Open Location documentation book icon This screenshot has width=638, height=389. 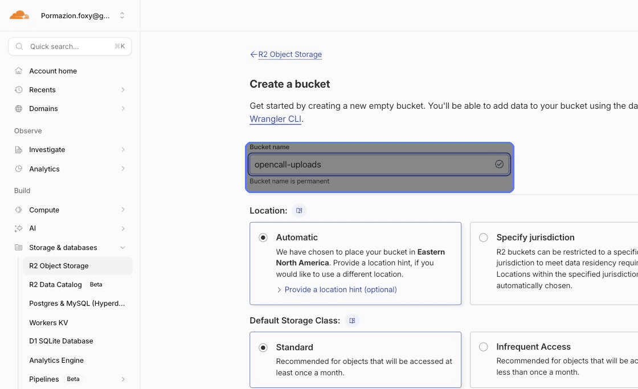[299, 210]
